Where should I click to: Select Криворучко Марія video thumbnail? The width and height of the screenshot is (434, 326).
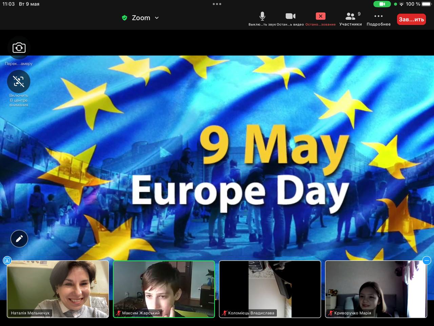(376, 289)
